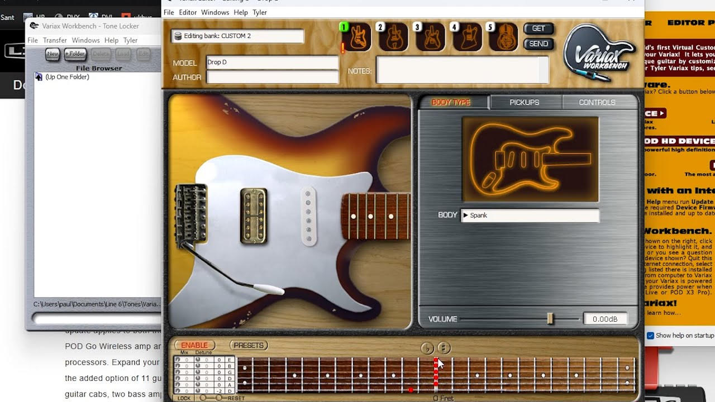Click the Mix knob for the low D string
Viewport: 715px width, 402px height.
coord(178,391)
